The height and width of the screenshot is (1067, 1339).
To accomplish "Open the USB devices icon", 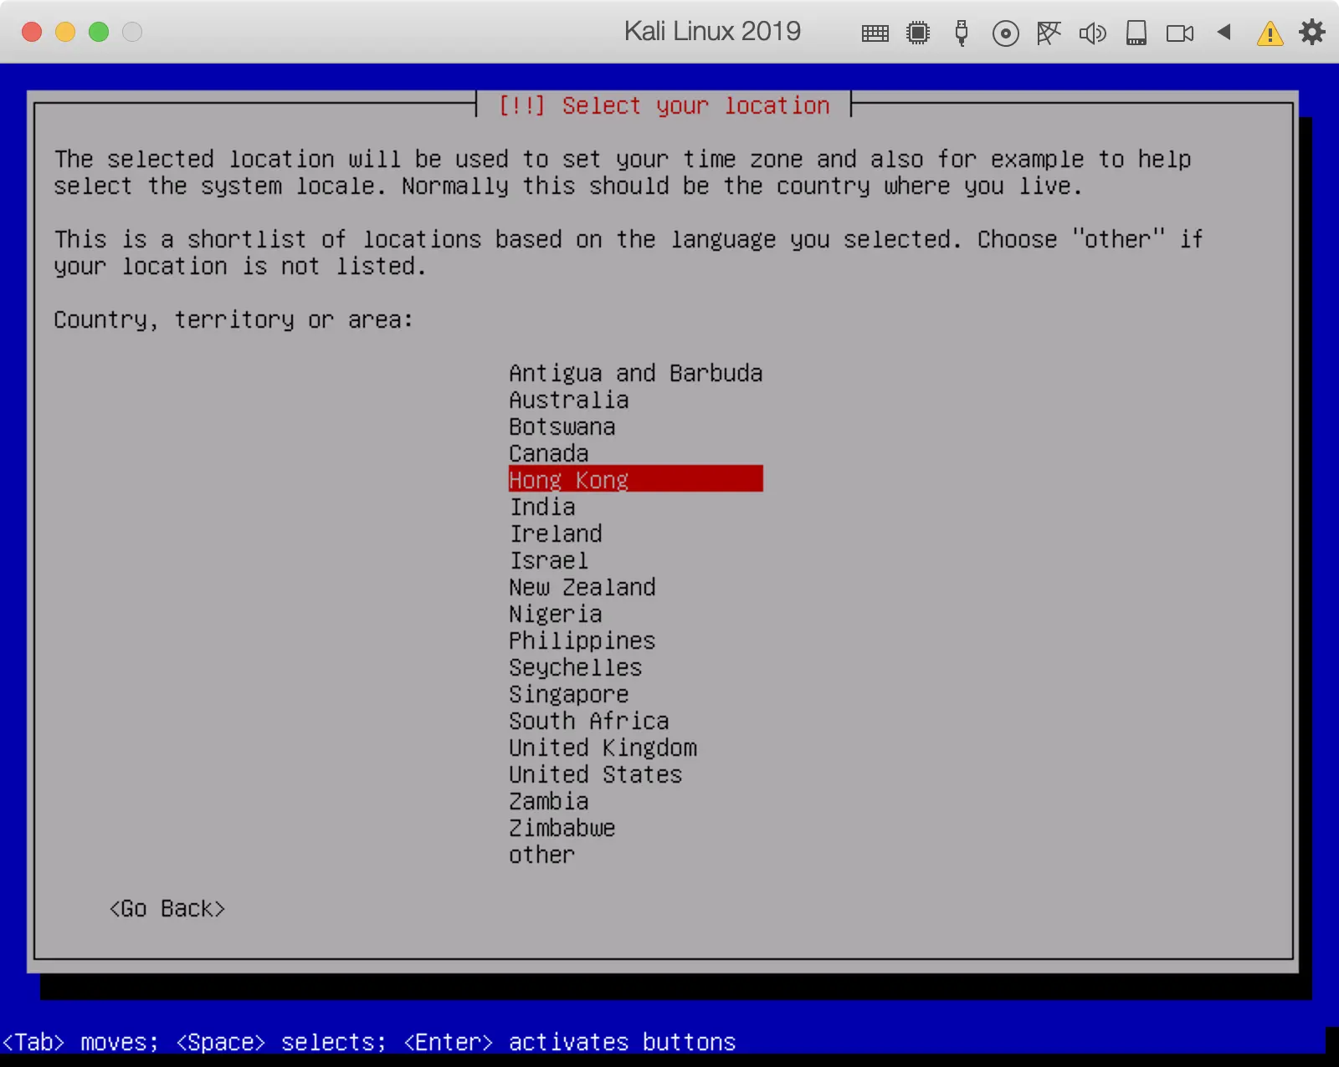I will coord(962,33).
